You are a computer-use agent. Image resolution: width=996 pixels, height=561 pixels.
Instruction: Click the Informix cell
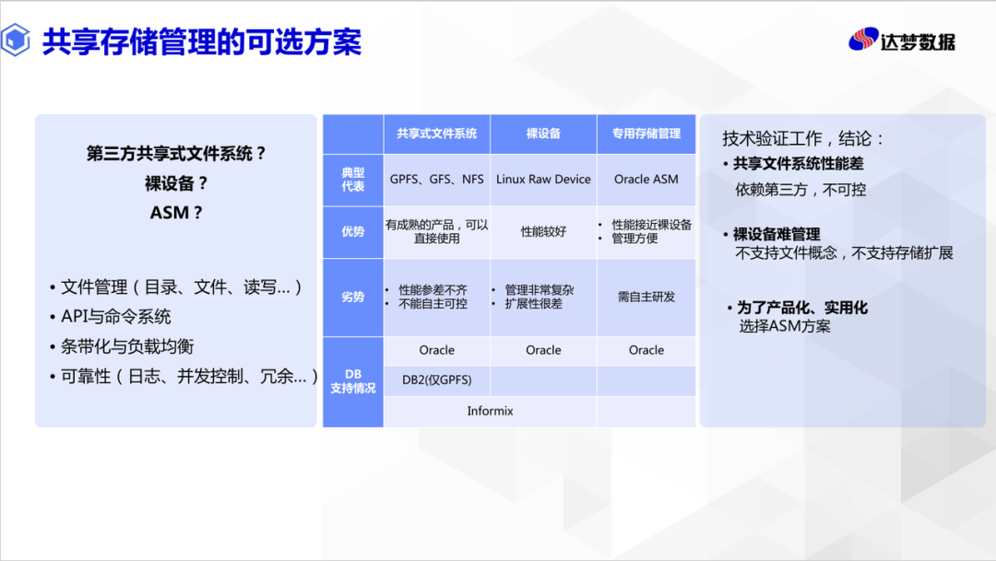490,411
